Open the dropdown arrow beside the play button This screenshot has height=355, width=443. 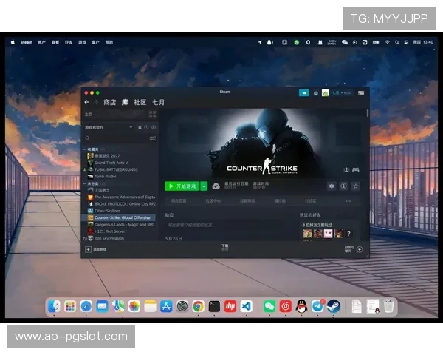click(x=204, y=186)
